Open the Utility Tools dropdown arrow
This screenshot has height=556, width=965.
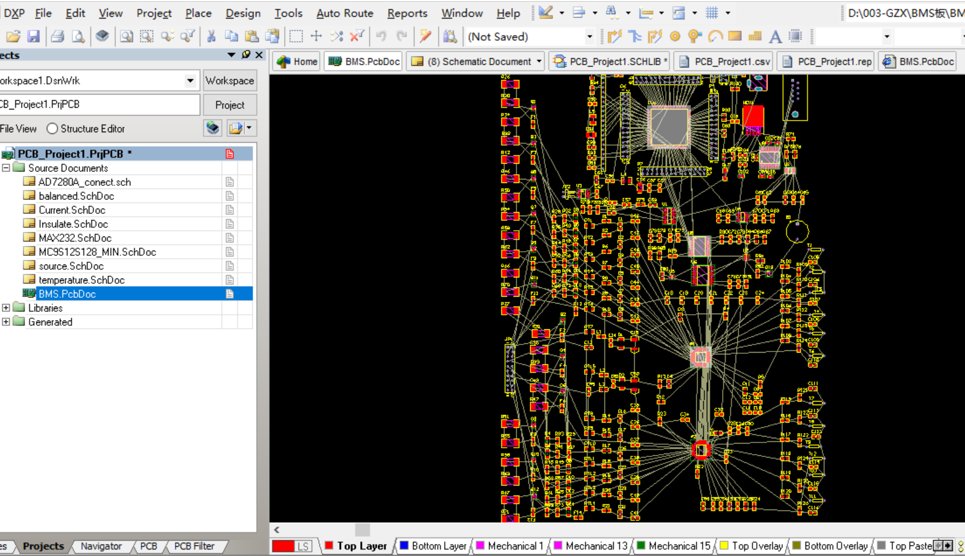[x=562, y=13]
